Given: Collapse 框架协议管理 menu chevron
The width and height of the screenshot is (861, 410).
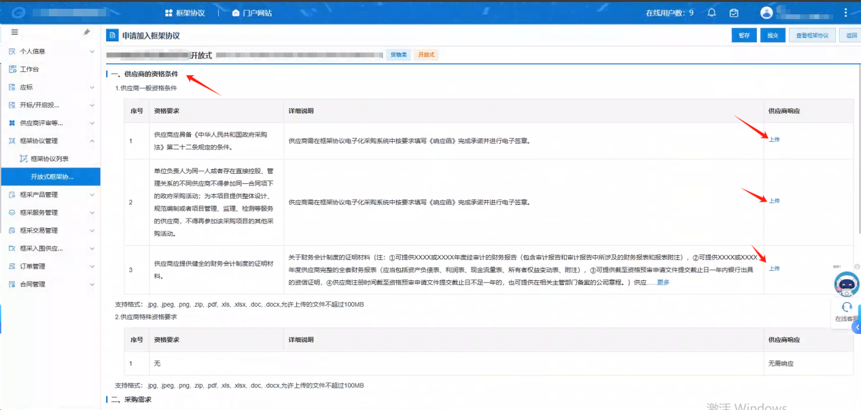Looking at the screenshot, I should click(92, 141).
